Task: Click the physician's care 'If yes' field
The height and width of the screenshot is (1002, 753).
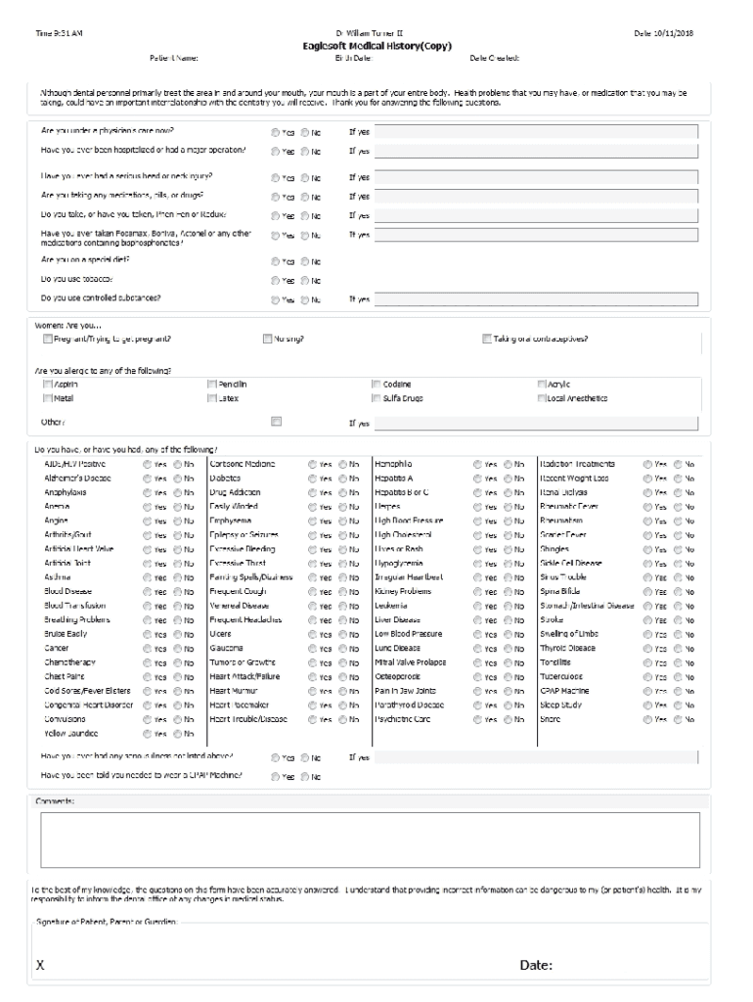Action: 536,131
